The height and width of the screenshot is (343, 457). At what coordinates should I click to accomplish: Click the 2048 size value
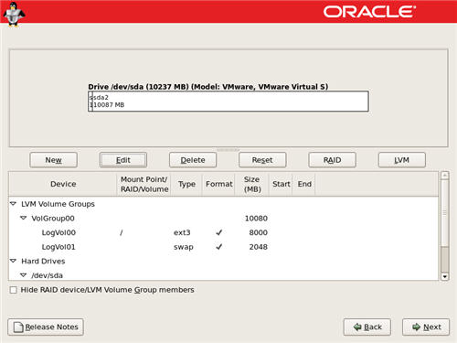[259, 247]
